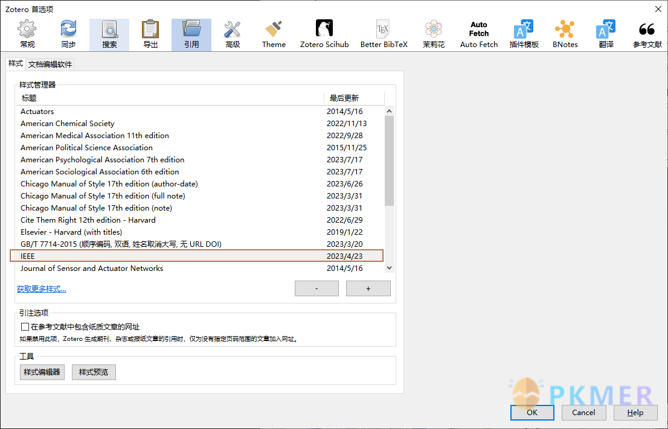Open the 样式预览 style preview
This screenshot has height=429, width=668.
click(x=94, y=372)
